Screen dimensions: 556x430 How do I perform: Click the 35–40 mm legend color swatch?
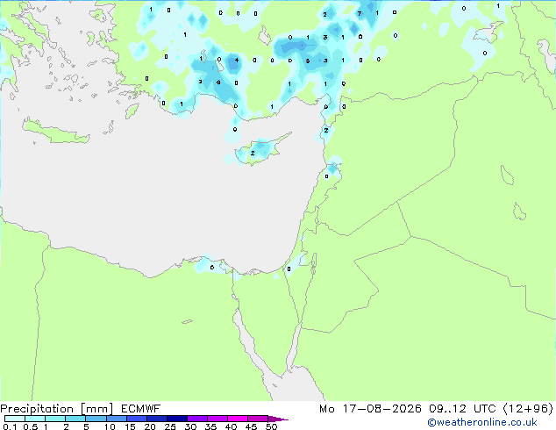(217, 419)
